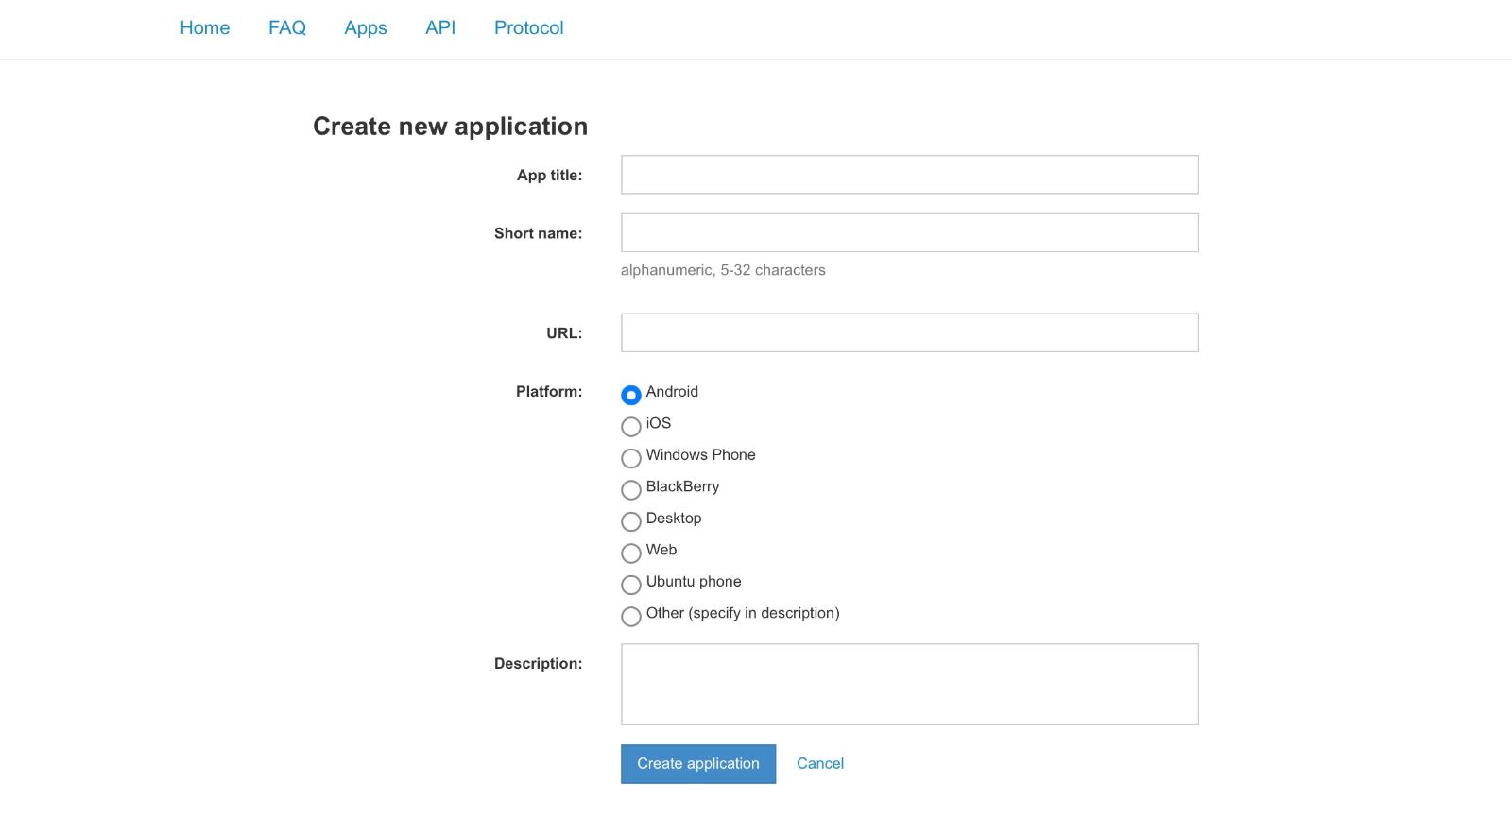The height and width of the screenshot is (833, 1512).
Task: Choose iOS as the platform
Action: [x=631, y=427]
